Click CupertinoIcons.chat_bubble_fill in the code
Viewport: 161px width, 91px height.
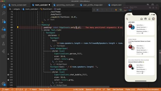click(71, 75)
